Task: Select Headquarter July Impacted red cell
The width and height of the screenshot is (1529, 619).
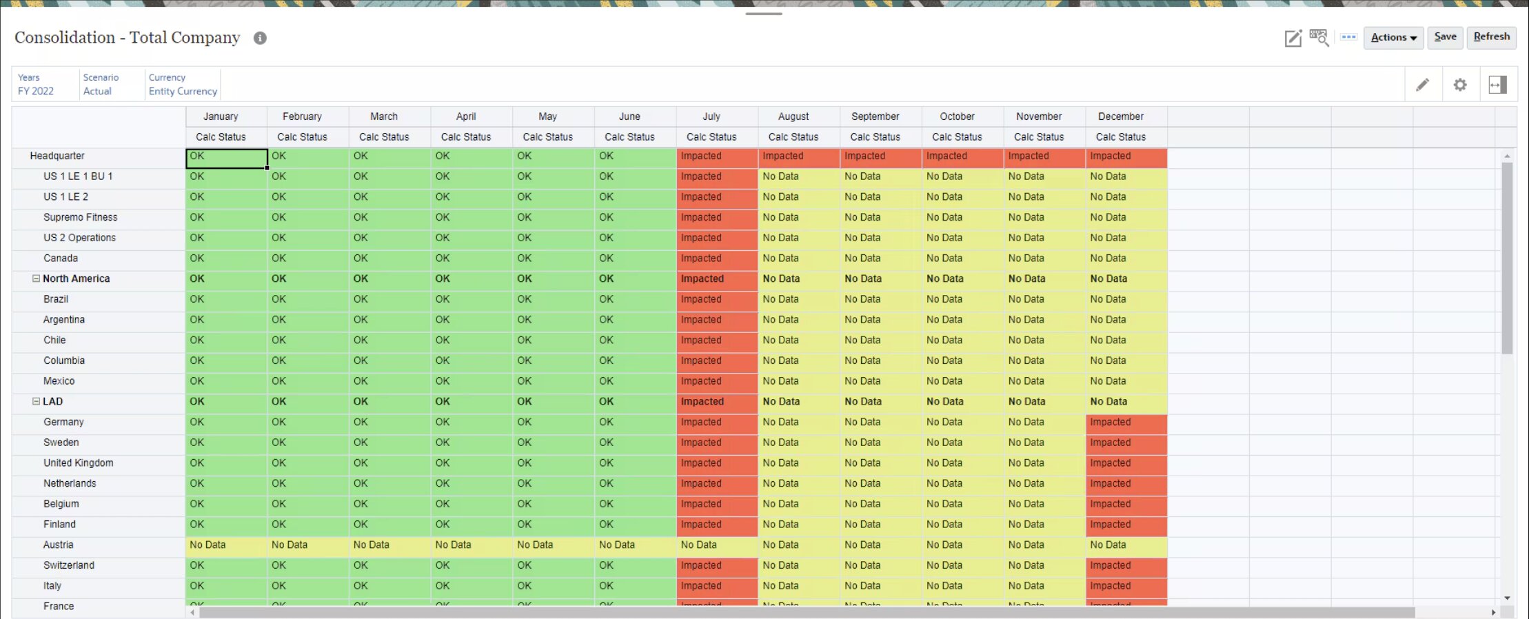Action: (716, 156)
